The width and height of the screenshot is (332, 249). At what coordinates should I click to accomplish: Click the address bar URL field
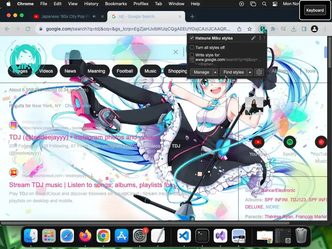[x=138, y=29]
